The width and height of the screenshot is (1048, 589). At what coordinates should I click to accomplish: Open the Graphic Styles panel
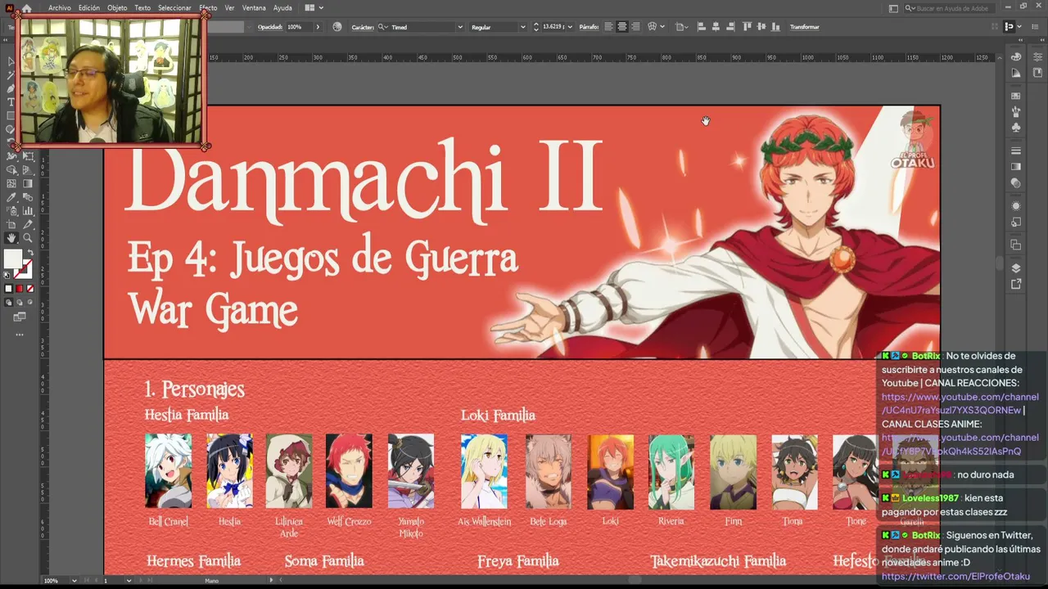pos(1016,222)
